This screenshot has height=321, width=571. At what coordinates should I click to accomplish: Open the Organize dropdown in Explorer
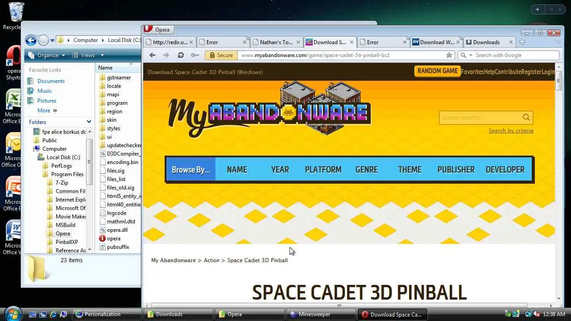[x=46, y=55]
